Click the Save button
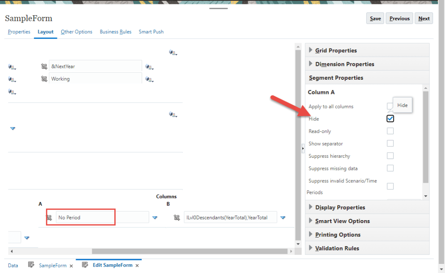Viewport: 445px width, 273px height. 375,18
